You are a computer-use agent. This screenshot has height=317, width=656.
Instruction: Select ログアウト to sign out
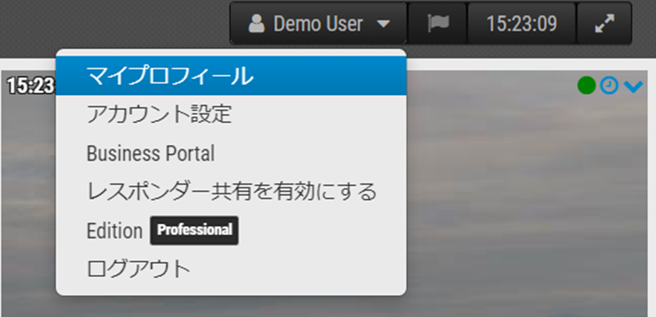tap(231, 269)
